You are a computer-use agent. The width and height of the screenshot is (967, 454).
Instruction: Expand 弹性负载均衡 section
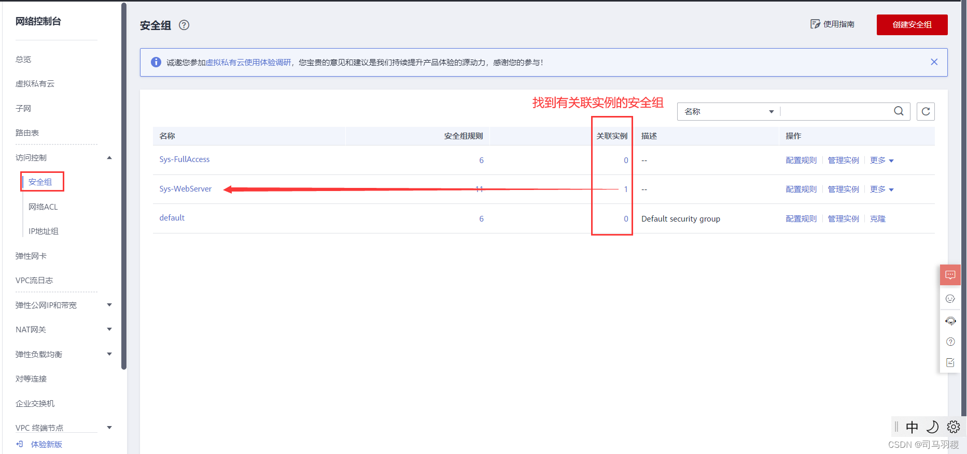tap(109, 355)
